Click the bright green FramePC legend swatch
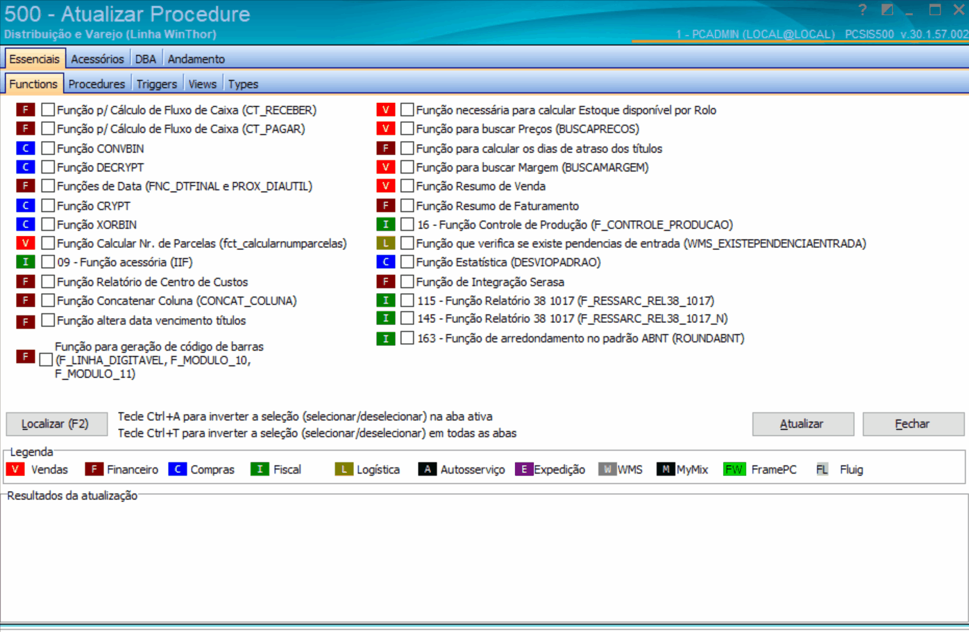Screen dimensions: 969x632 pyautogui.click(x=734, y=469)
